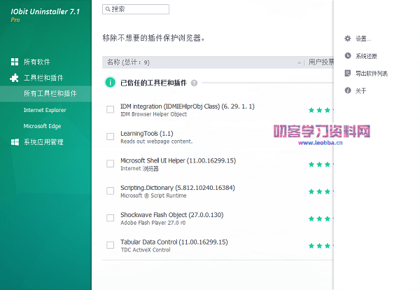Image resolution: width=420 pixels, height=290 pixels.
Task: Click the TDC ActiveX Control description
Action: [146, 250]
